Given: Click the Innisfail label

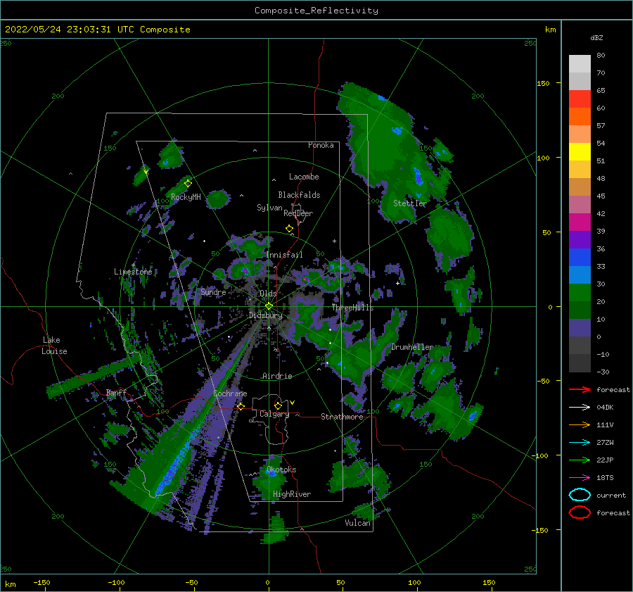Looking at the screenshot, I should (284, 255).
